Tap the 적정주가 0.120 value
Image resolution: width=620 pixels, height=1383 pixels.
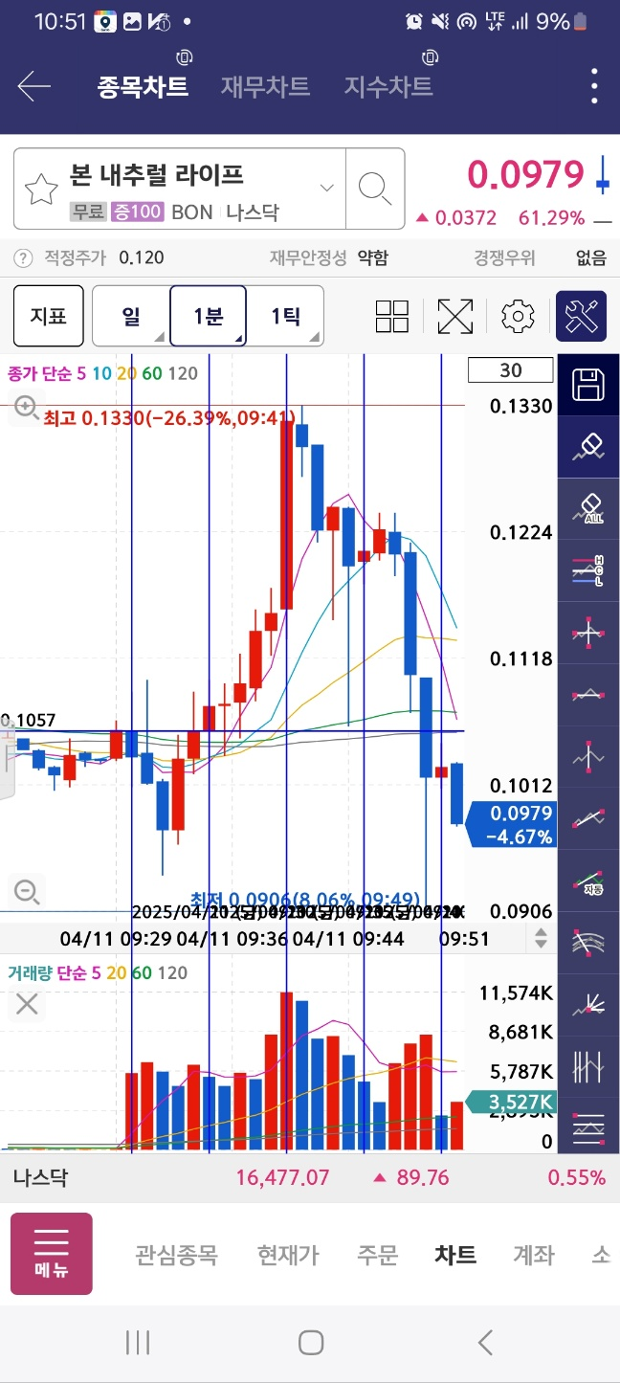pos(142,257)
